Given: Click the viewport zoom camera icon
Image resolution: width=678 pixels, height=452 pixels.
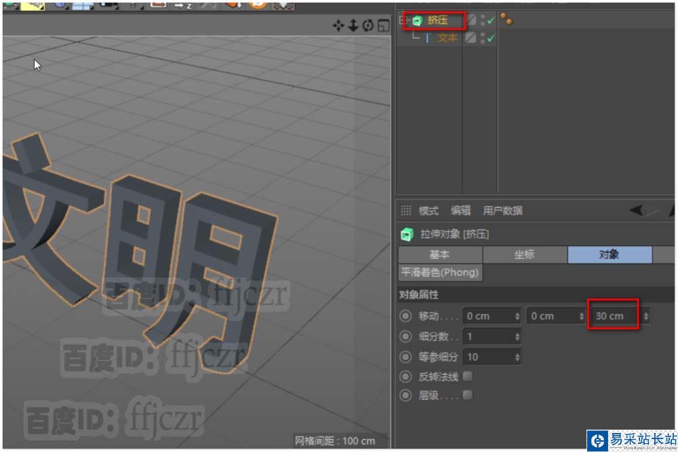Looking at the screenshot, I should click(x=353, y=26).
